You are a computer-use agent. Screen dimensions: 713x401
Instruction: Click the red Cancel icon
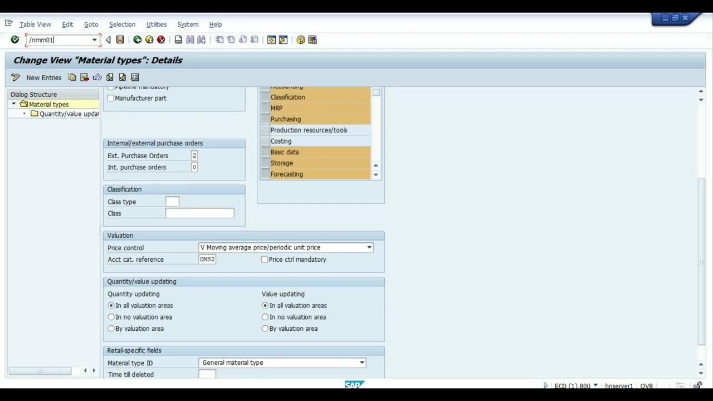coord(161,40)
